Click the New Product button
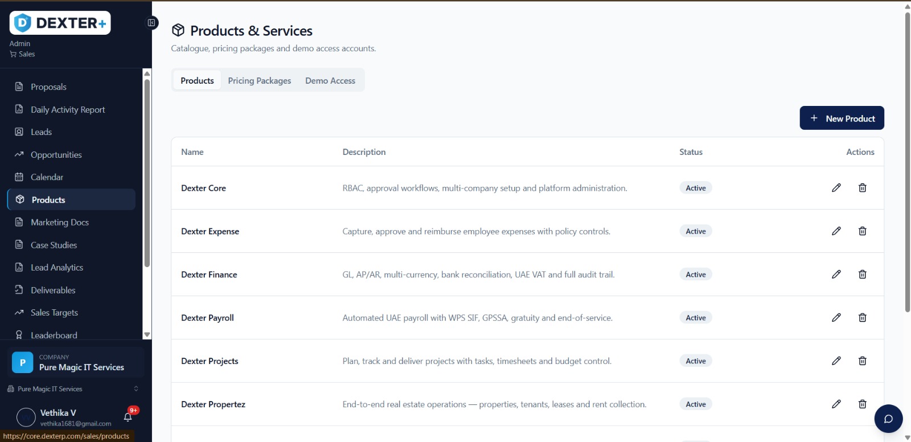 coord(842,118)
